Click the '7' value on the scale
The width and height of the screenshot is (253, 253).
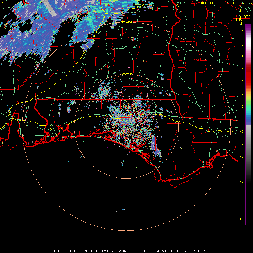[243, 31]
